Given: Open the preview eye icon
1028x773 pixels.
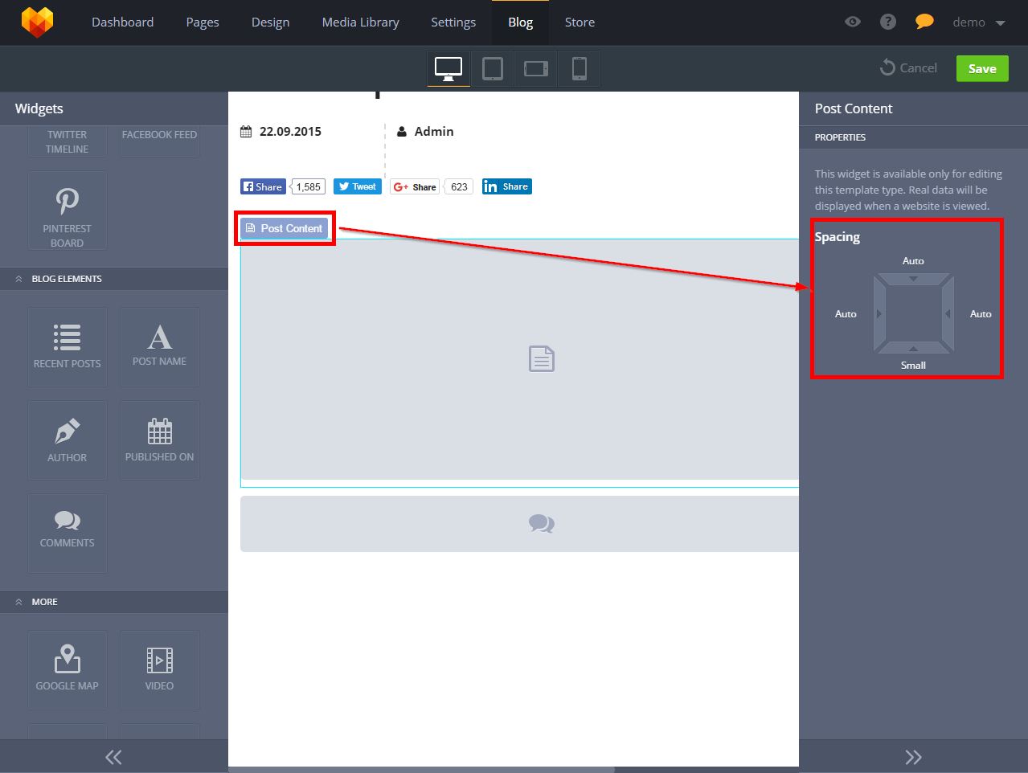Looking at the screenshot, I should 853,22.
